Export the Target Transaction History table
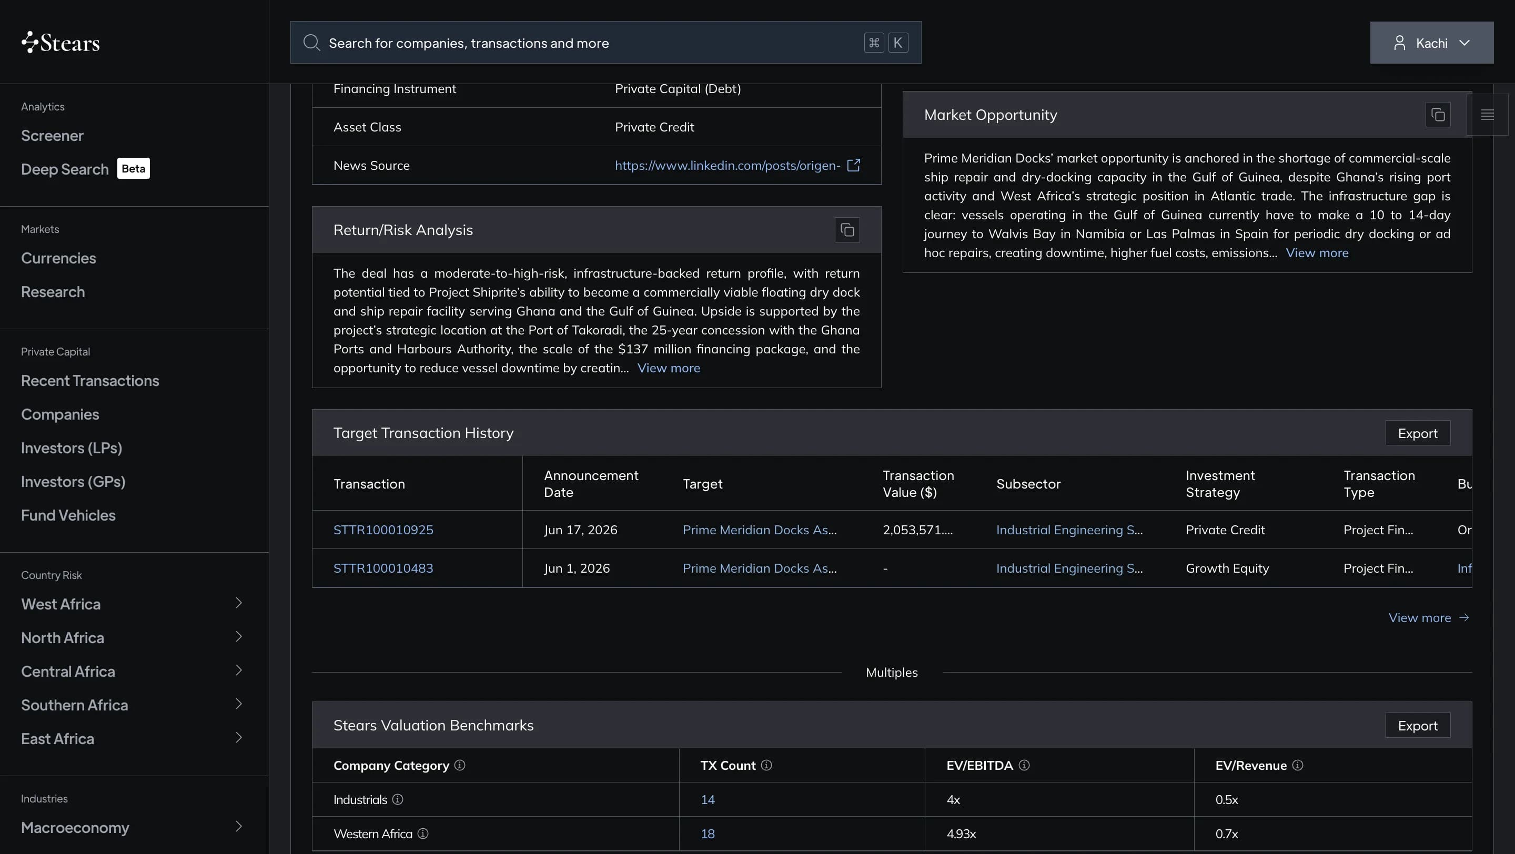The width and height of the screenshot is (1515, 854). [1417, 433]
